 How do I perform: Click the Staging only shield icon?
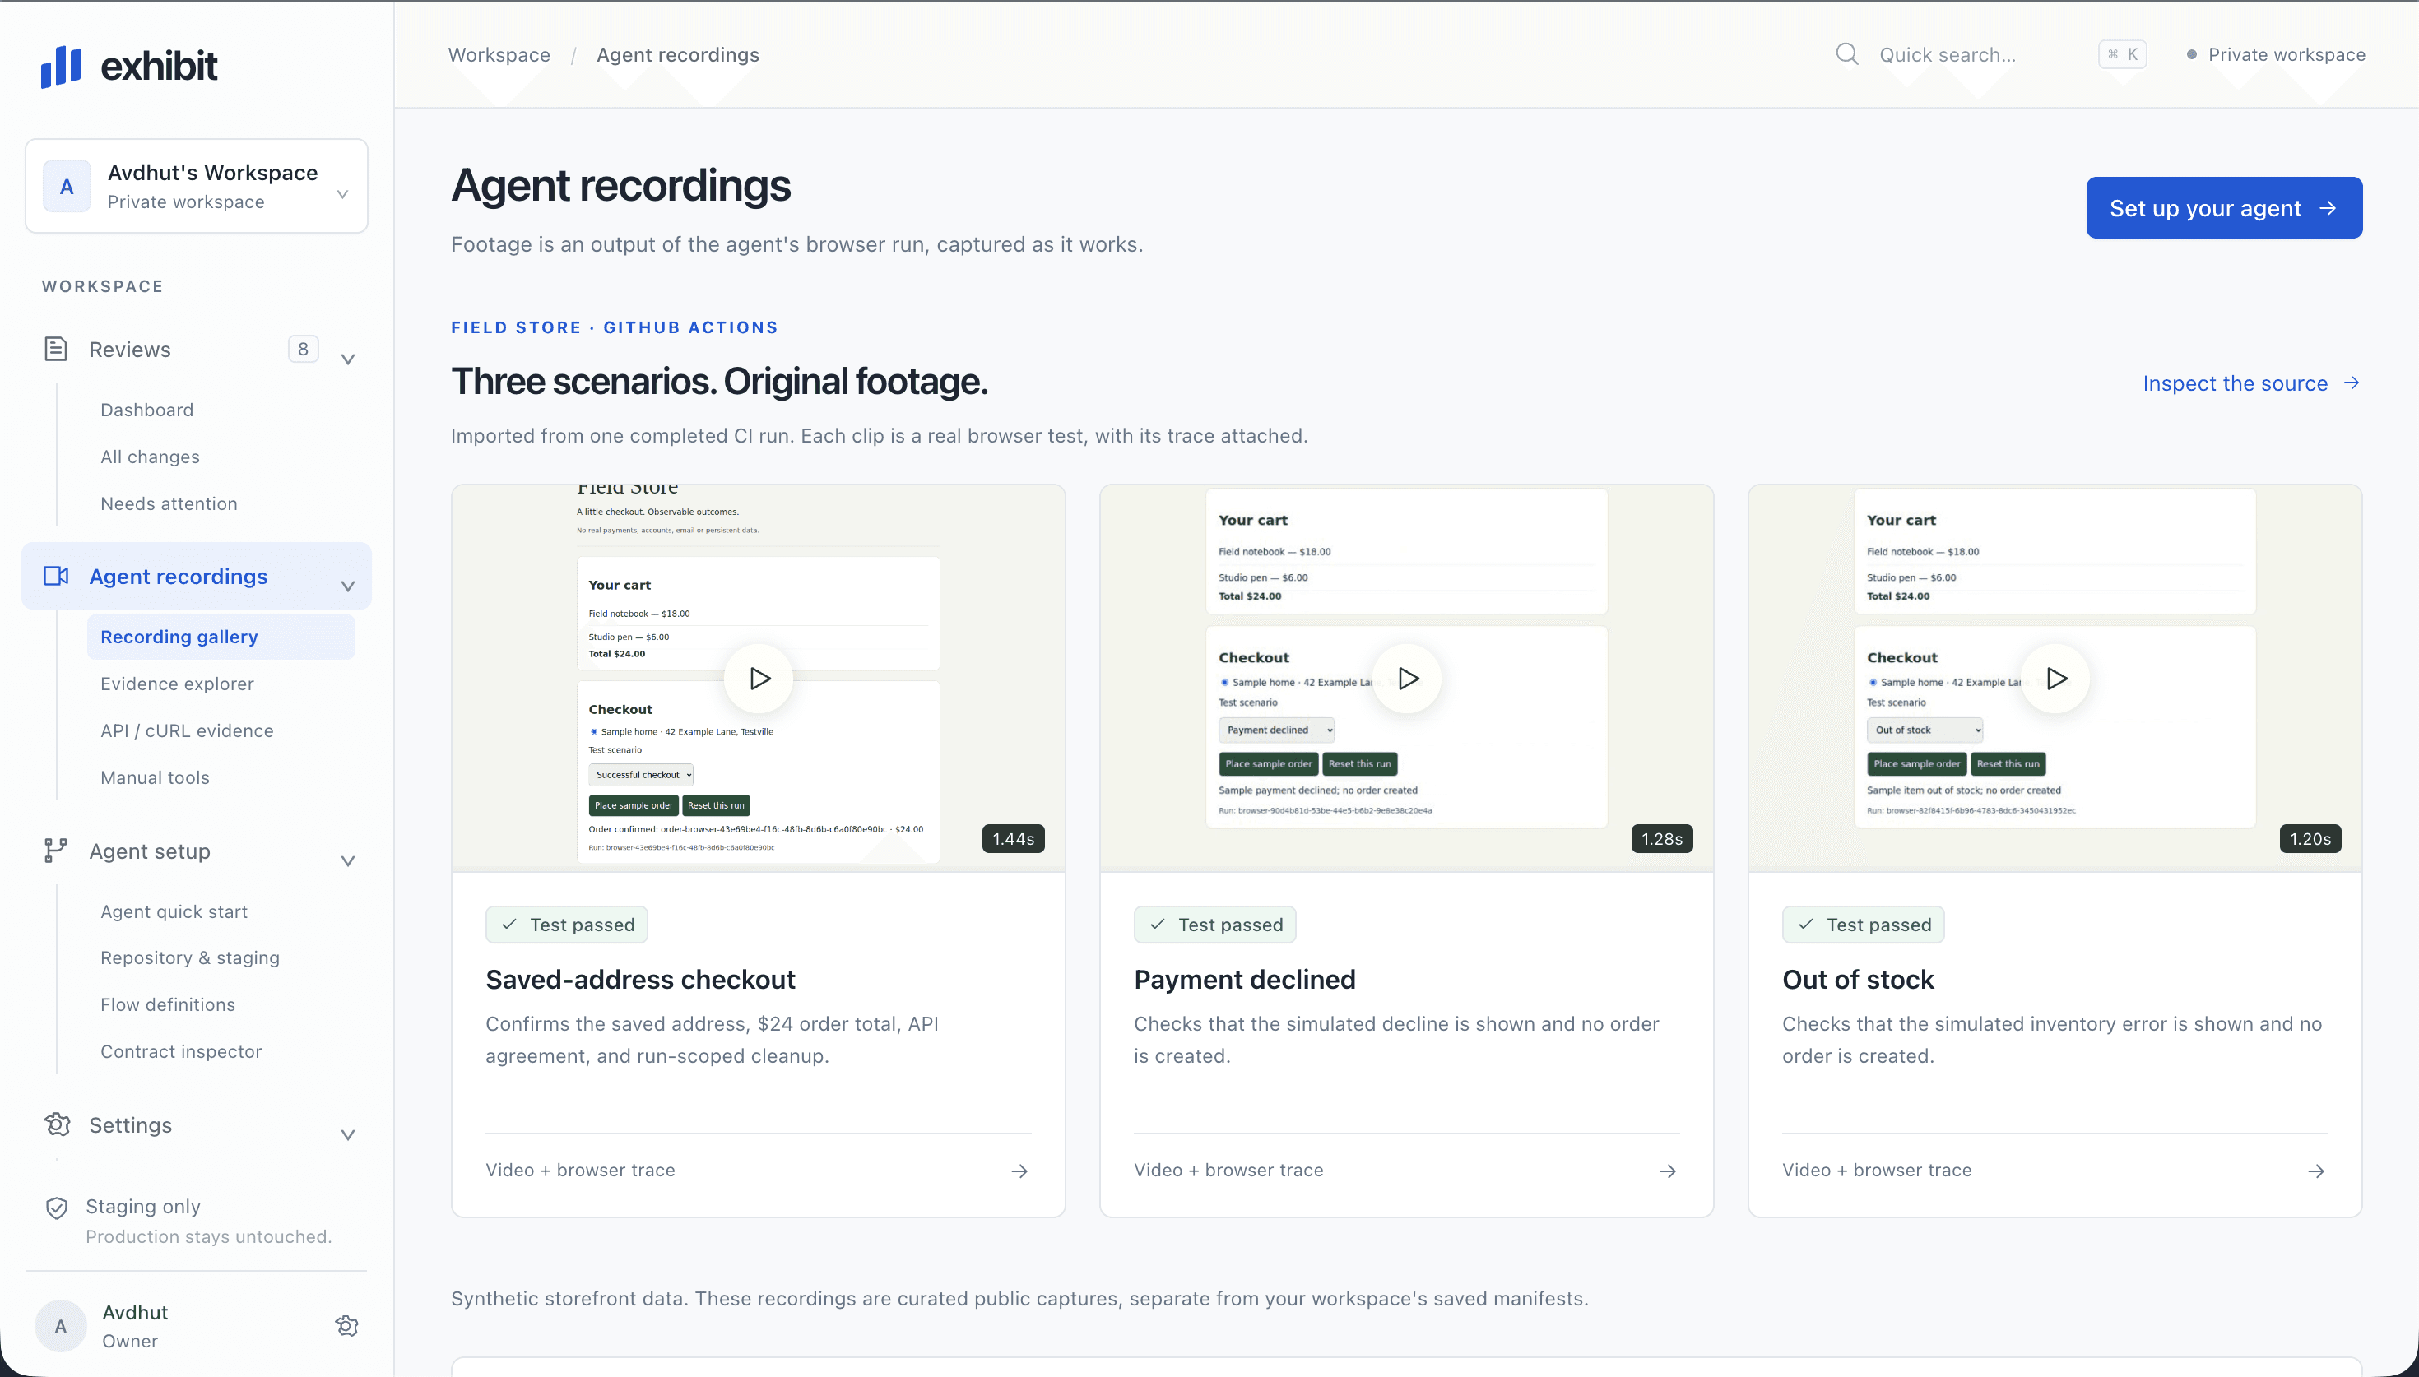click(x=57, y=1208)
